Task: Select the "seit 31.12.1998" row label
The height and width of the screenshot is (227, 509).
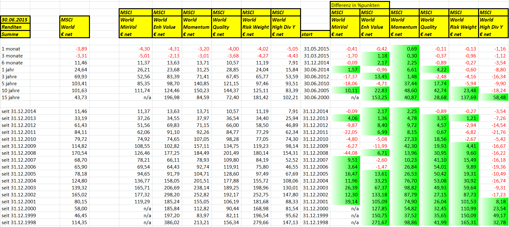Action: [19, 222]
